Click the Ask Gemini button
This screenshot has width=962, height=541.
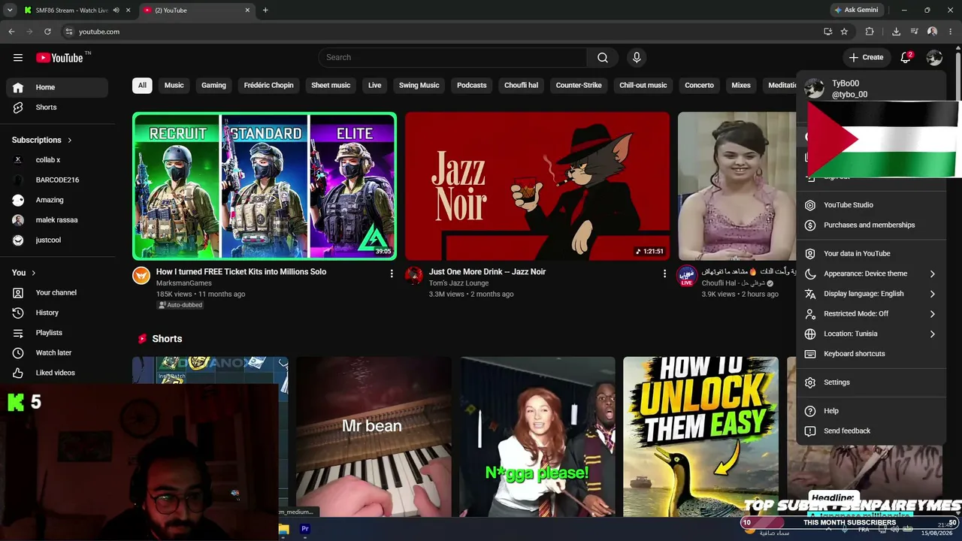tap(856, 11)
